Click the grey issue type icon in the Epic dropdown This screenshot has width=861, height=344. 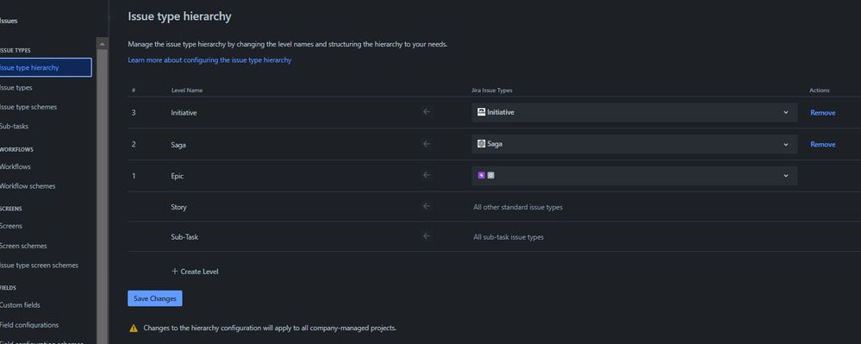coord(491,175)
